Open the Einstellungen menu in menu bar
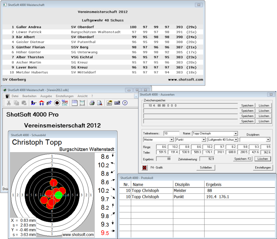 click(x=65, y=96)
